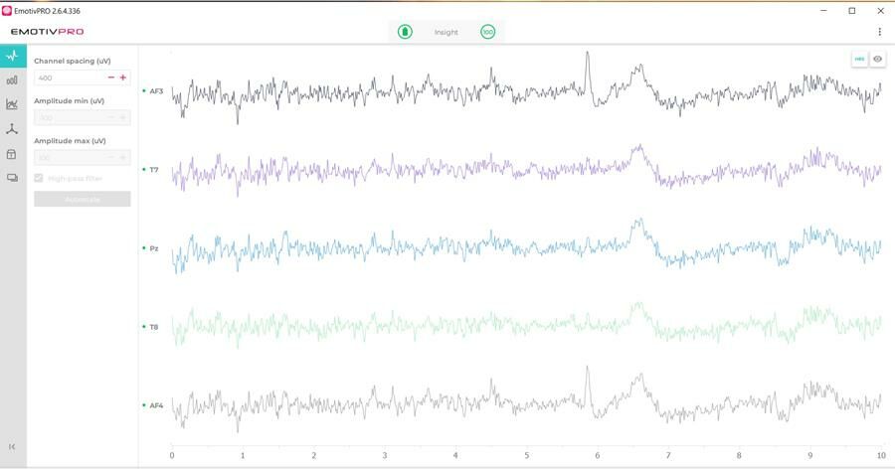This screenshot has height=469, width=895.
Task: Collapse the left sidebar with the arrow
Action: (x=12, y=447)
